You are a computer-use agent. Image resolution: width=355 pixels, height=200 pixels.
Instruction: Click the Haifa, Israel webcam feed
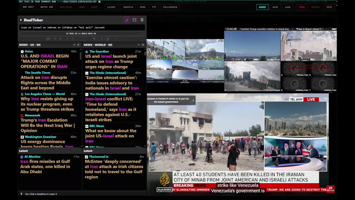pyautogui.click(x=252, y=46)
